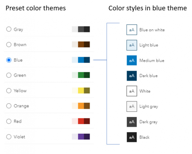Screen dimensions: 192x154
Task: Click the 'Red' theme label
Action: pyautogui.click(x=18, y=121)
